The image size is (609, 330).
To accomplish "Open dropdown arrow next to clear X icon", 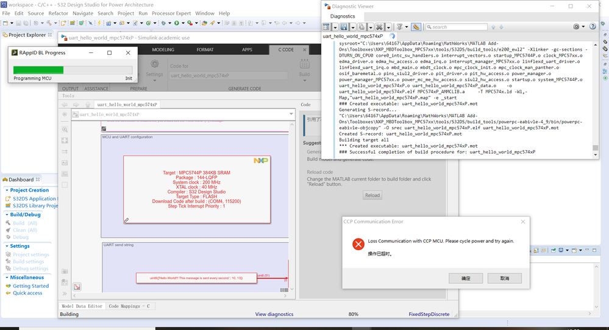I will pos(388,27).
